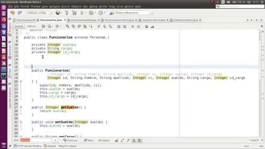Click the Source view button
265x149 pixels.
19,26
